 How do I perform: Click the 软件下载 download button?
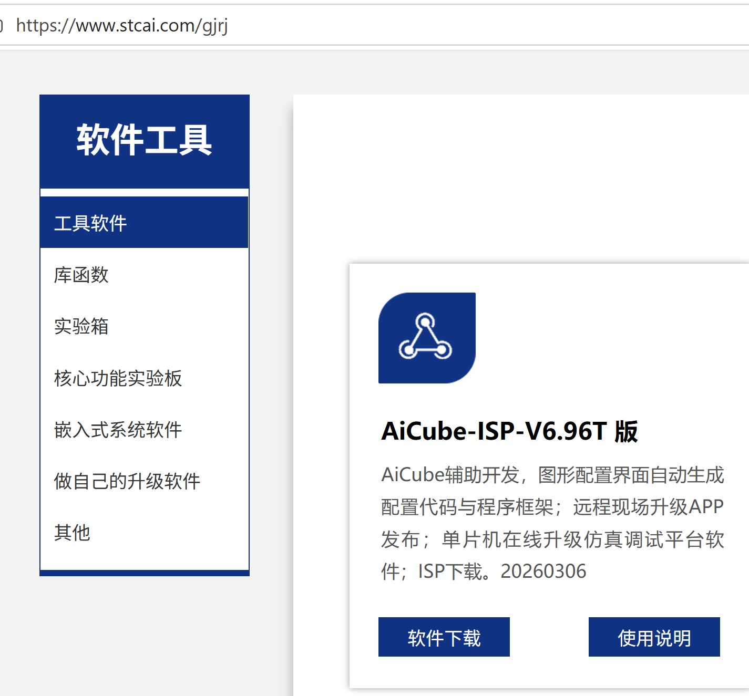point(444,637)
